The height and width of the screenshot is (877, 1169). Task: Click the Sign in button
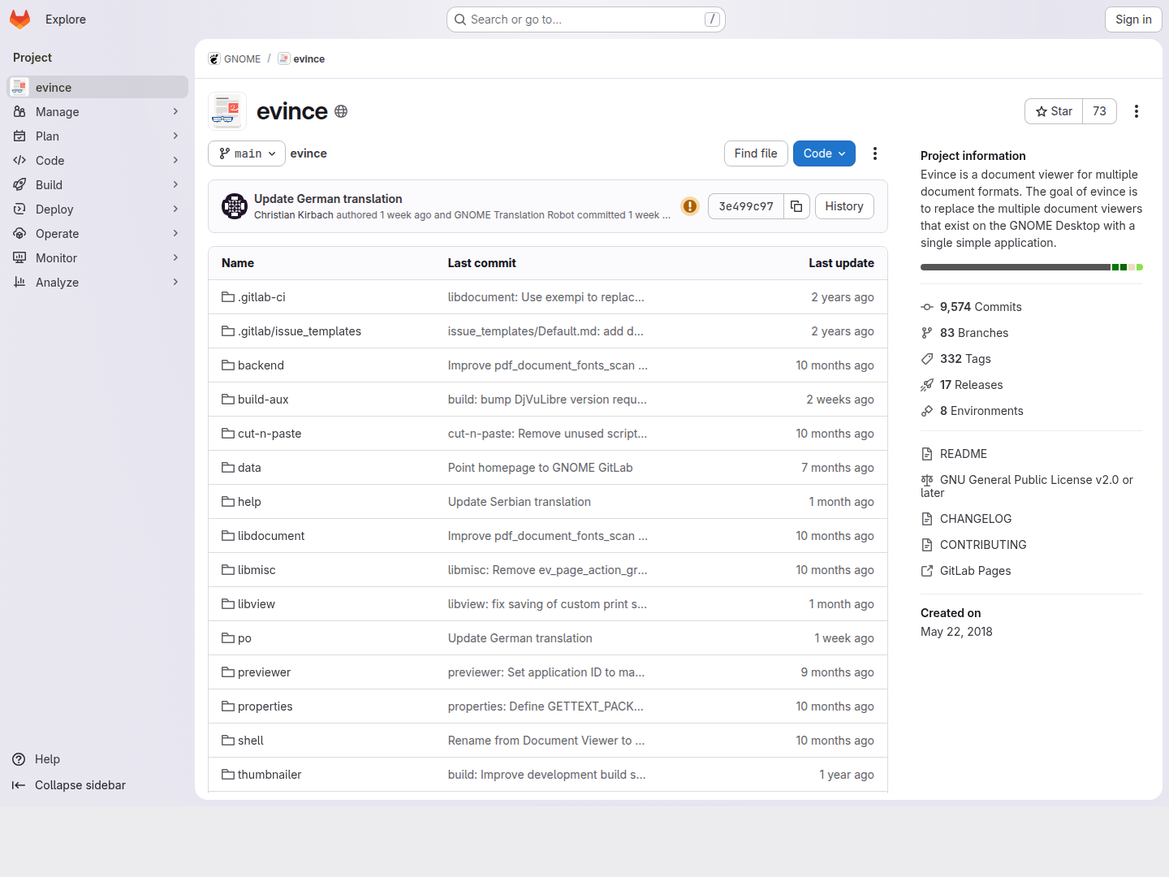[x=1133, y=19]
